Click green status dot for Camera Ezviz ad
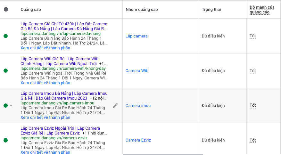 (6, 140)
